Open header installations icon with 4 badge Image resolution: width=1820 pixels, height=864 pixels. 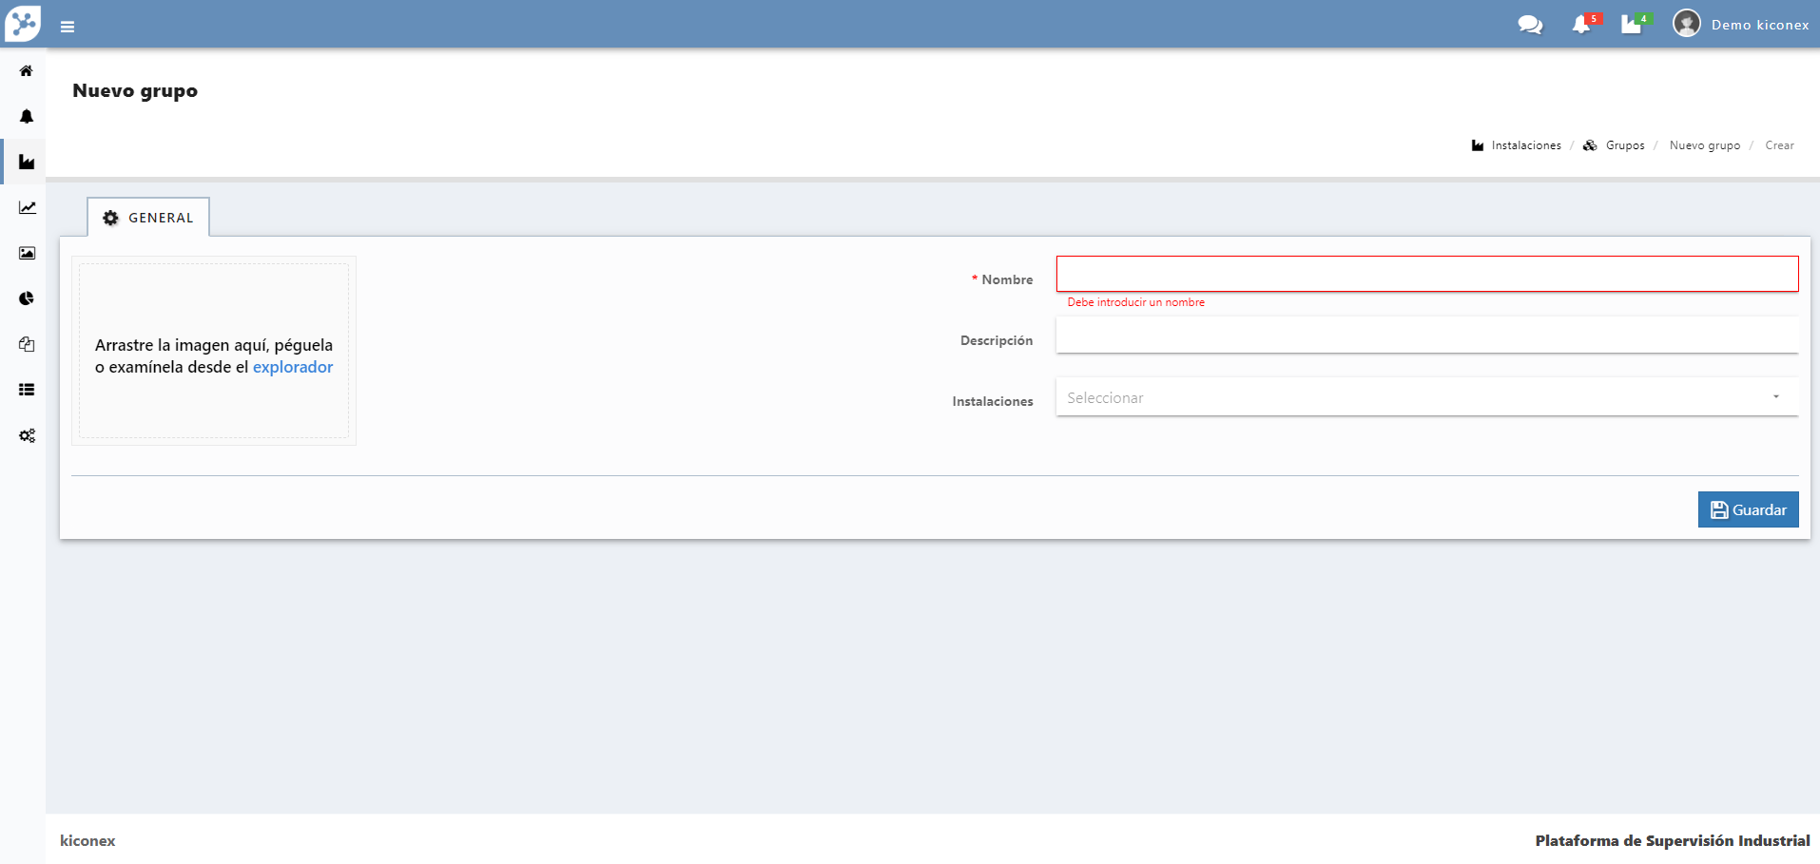coord(1632,25)
